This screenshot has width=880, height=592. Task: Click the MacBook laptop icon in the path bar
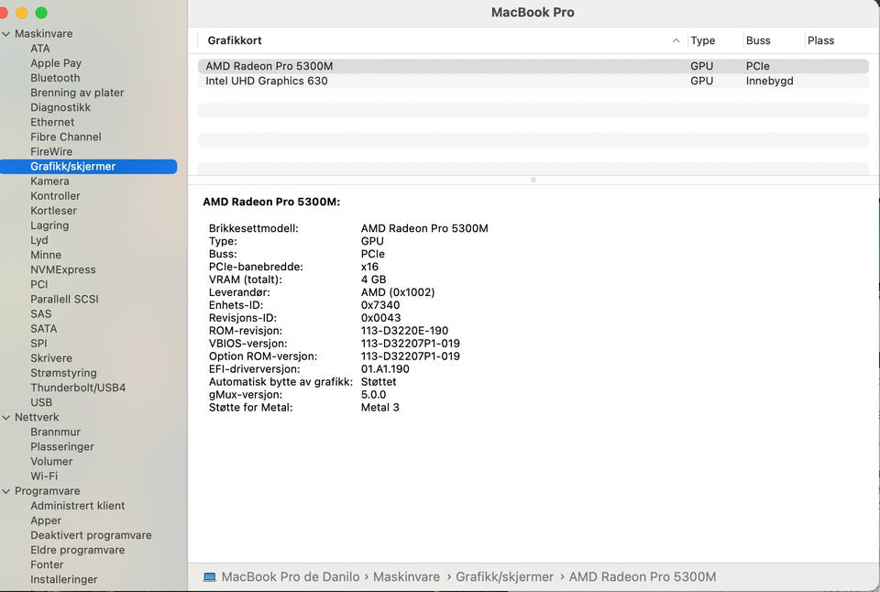click(x=210, y=576)
